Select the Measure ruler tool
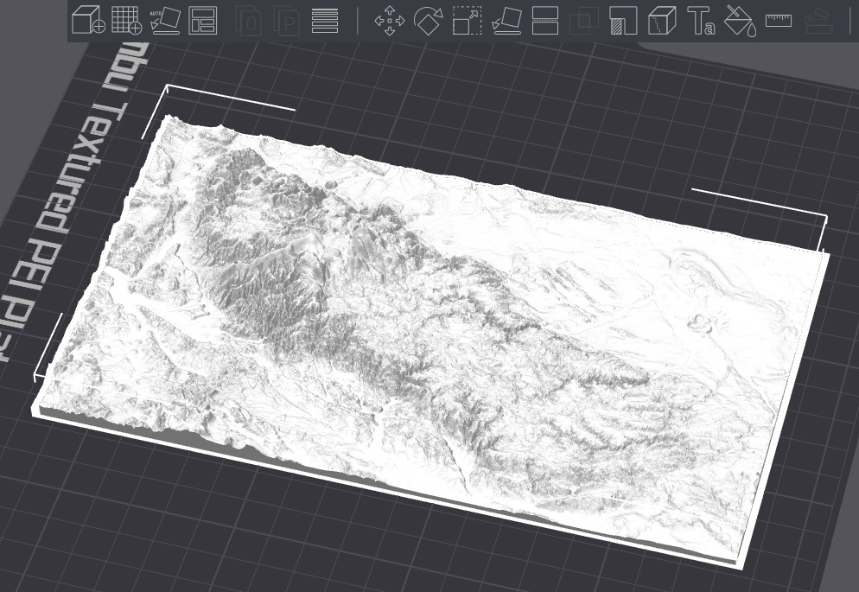This screenshot has height=592, width=859. point(779,21)
